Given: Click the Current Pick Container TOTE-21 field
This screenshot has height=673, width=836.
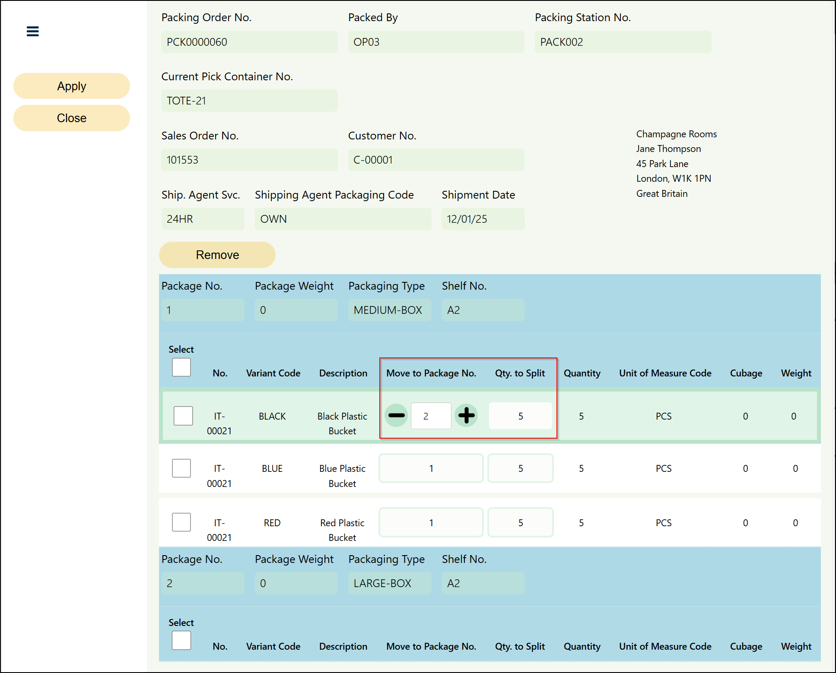Looking at the screenshot, I should tap(249, 101).
